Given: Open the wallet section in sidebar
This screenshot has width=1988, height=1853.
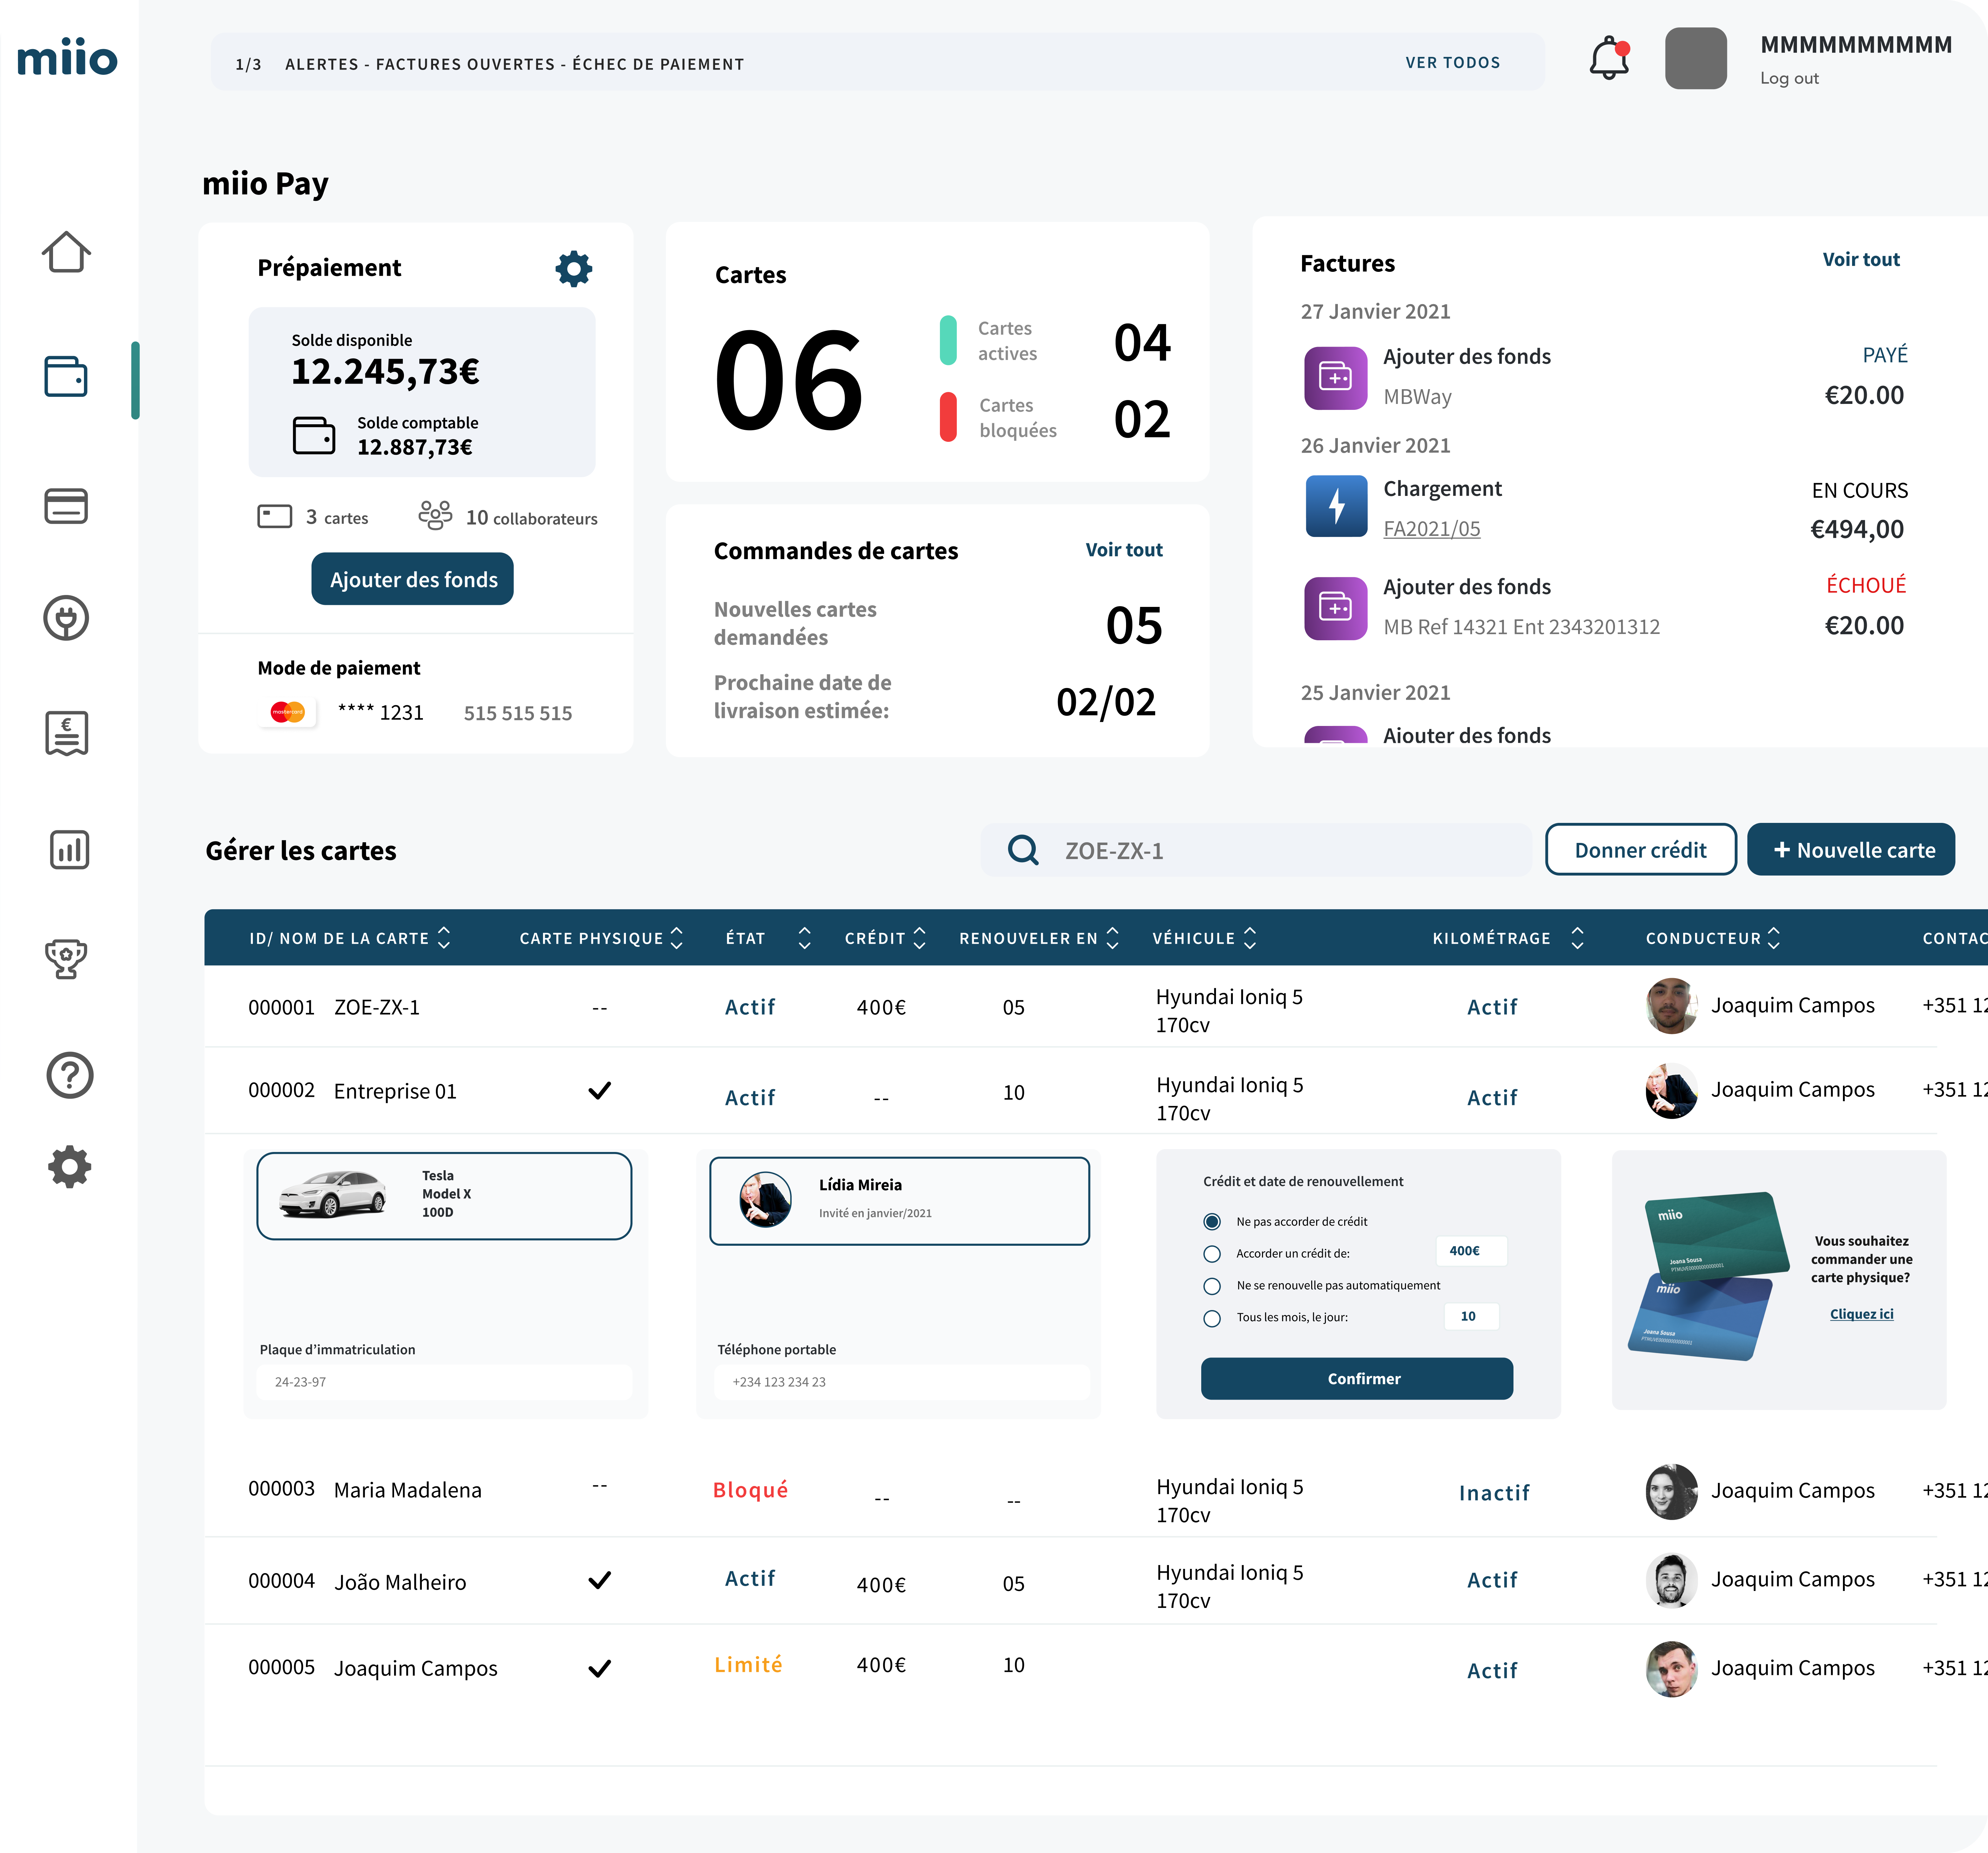Looking at the screenshot, I should pyautogui.click(x=66, y=377).
